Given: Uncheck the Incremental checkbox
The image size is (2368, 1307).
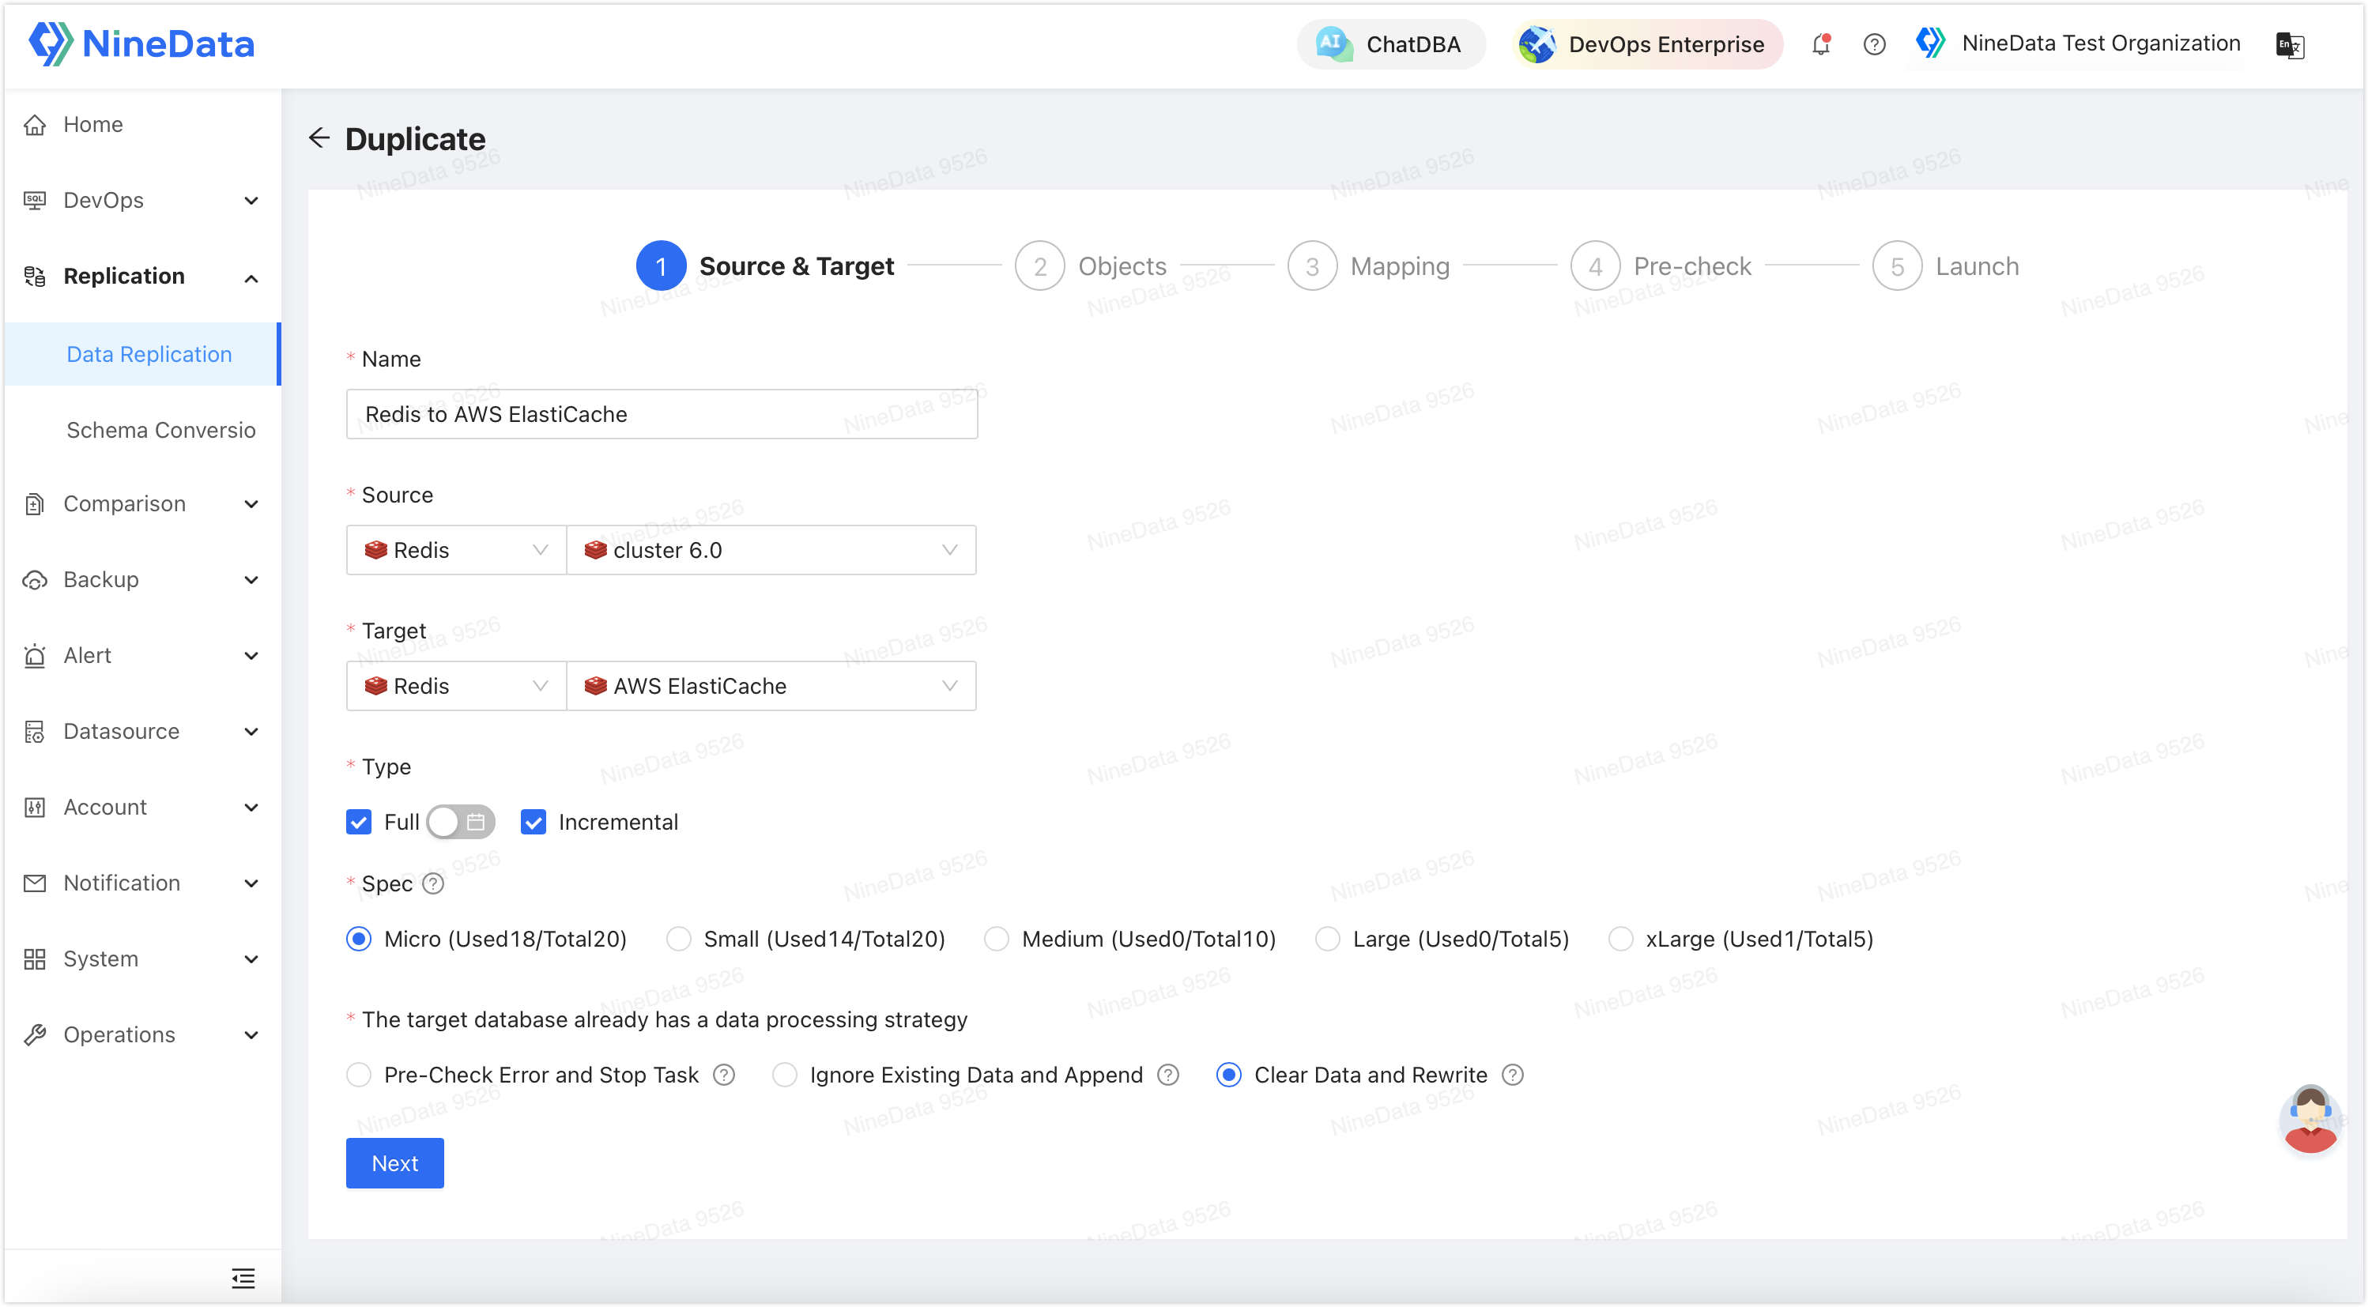Looking at the screenshot, I should point(534,822).
